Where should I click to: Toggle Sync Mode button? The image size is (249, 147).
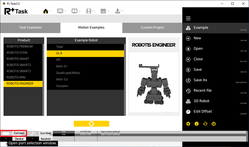[x=46, y=133]
